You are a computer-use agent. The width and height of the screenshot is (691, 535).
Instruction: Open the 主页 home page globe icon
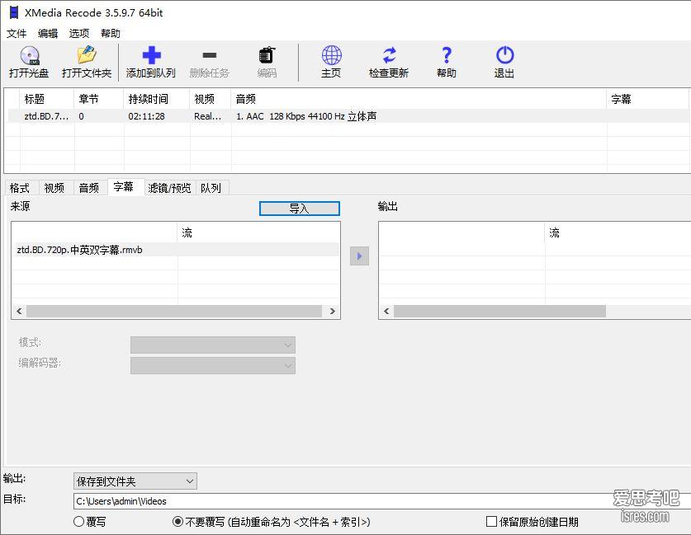click(331, 55)
